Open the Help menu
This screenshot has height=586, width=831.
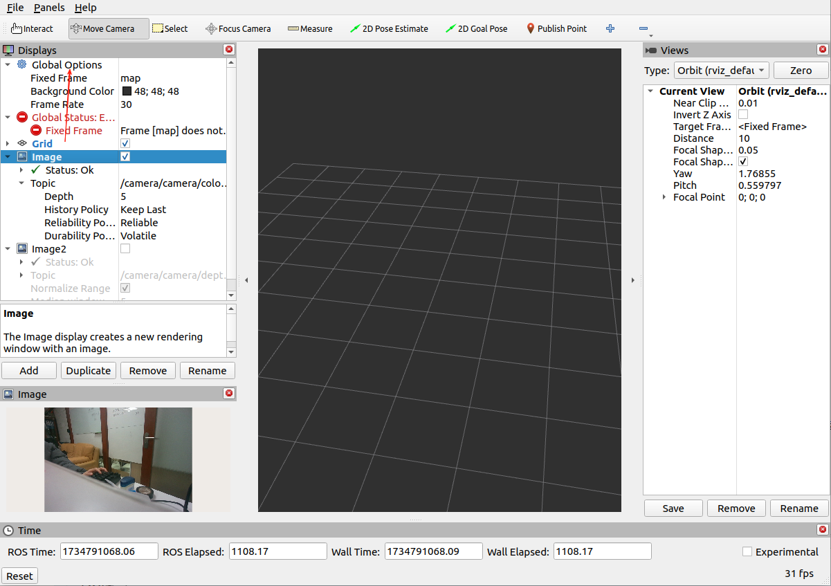coord(86,8)
